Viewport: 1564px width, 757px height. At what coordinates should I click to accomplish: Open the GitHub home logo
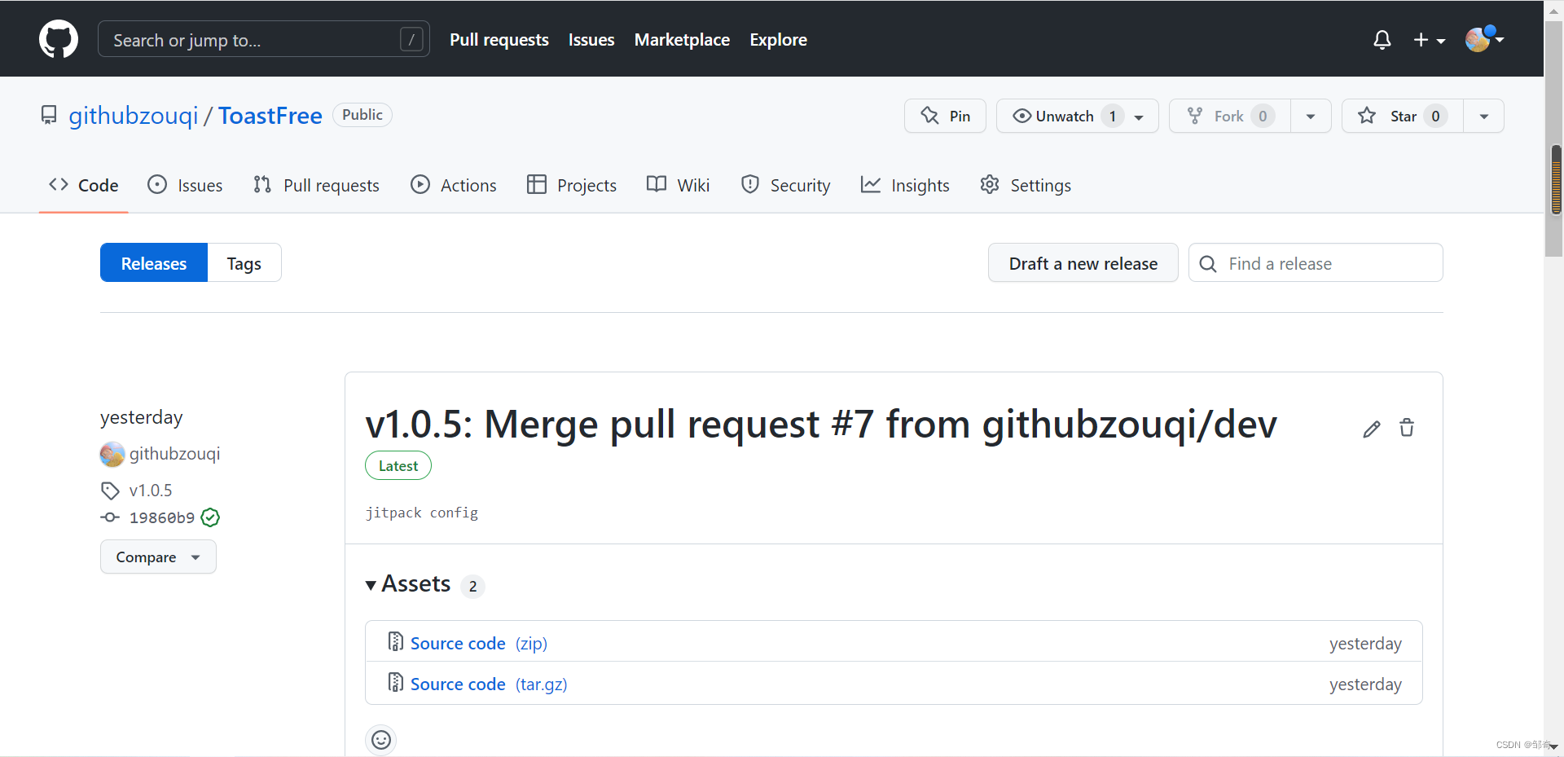[x=59, y=39]
